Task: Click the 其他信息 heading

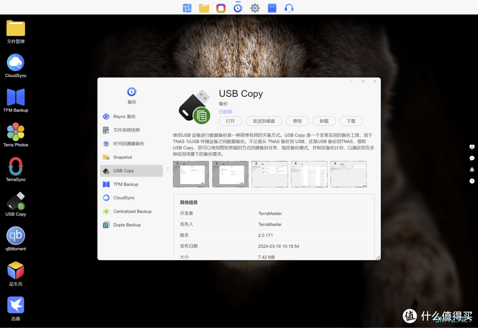Action: 189,202
